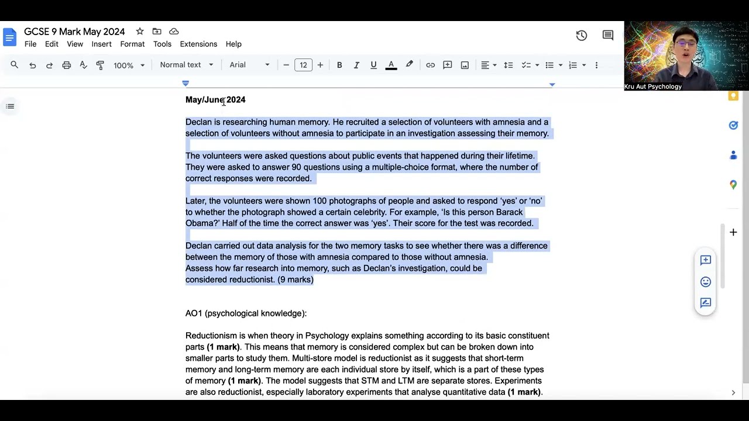This screenshot has width=749, height=421.
Task: Show the document outline
Action: [10, 106]
